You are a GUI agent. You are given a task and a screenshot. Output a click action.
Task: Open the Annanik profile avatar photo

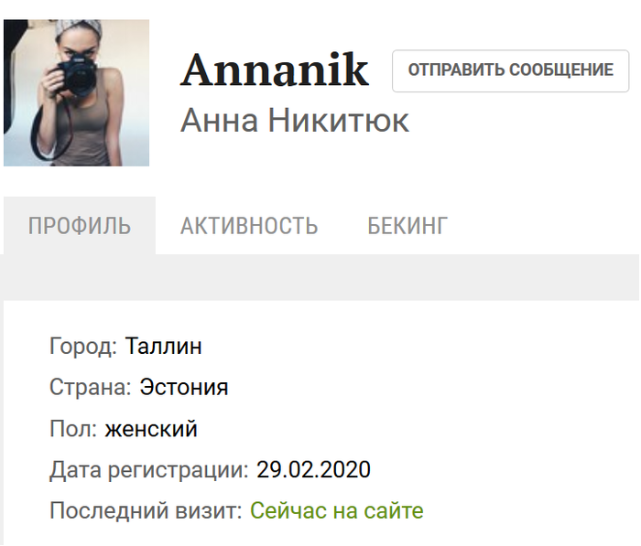point(76,92)
